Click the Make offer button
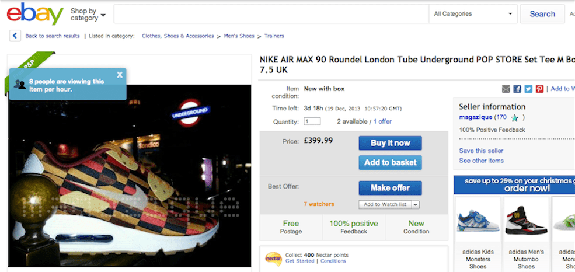Viewport: 575px width, 272px height. [390, 188]
